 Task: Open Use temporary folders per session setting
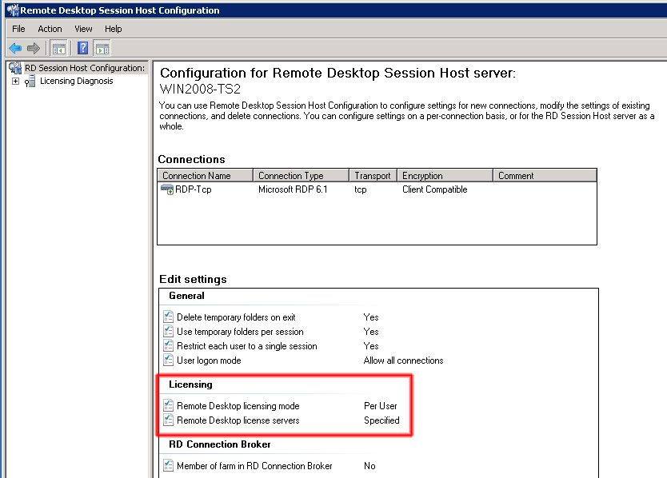pos(241,332)
